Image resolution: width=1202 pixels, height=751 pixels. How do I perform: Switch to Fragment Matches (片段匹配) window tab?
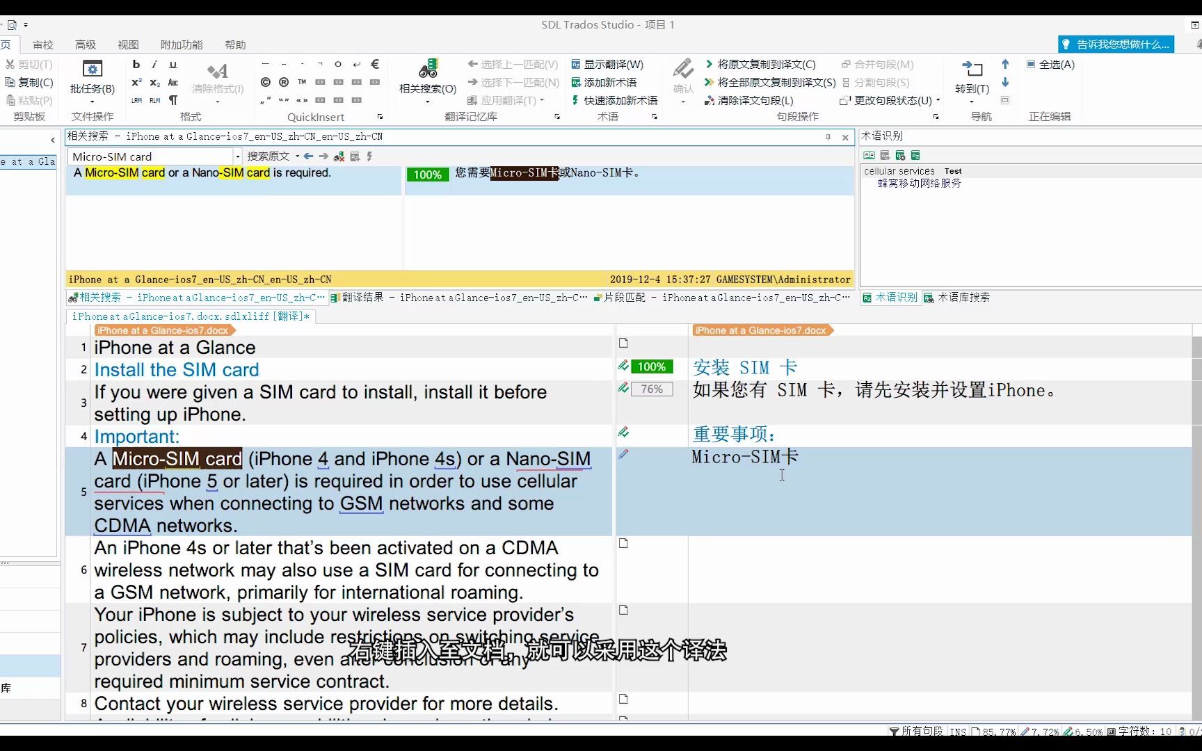point(723,298)
